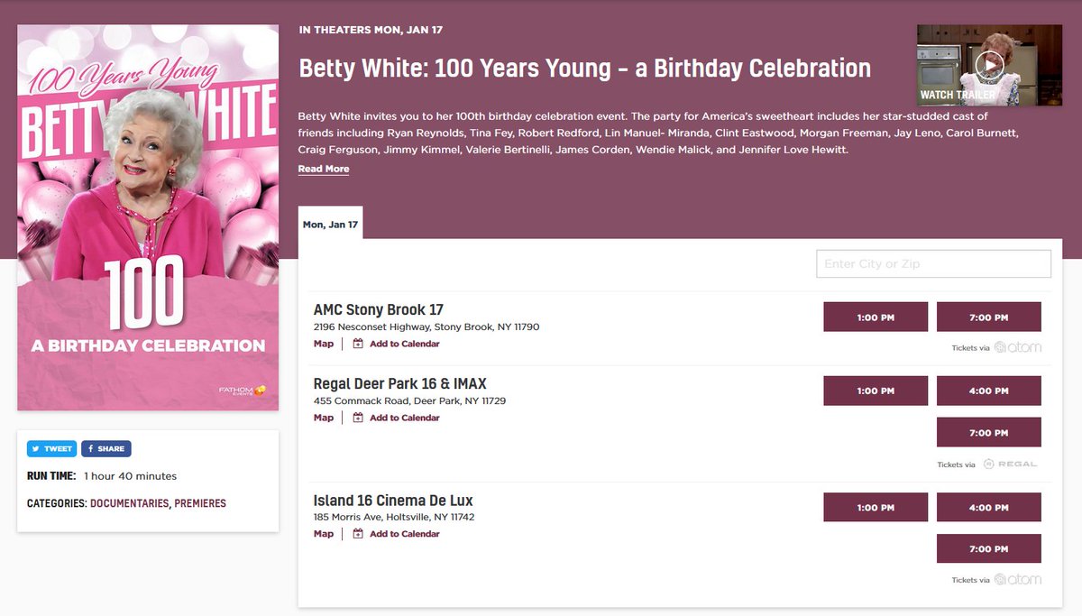Click the Betty White movie poster
The image size is (1082, 616).
click(x=148, y=217)
